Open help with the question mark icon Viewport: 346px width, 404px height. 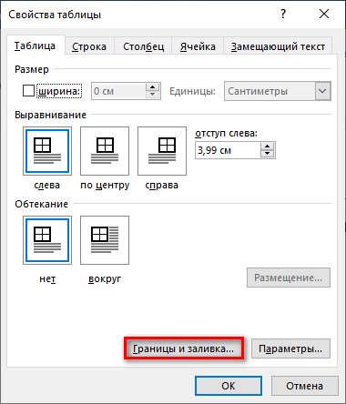point(283,14)
